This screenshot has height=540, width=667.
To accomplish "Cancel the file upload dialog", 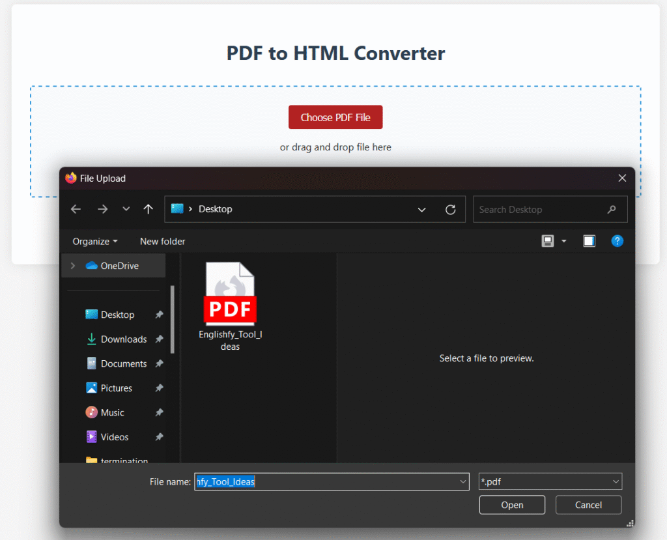I will point(588,504).
